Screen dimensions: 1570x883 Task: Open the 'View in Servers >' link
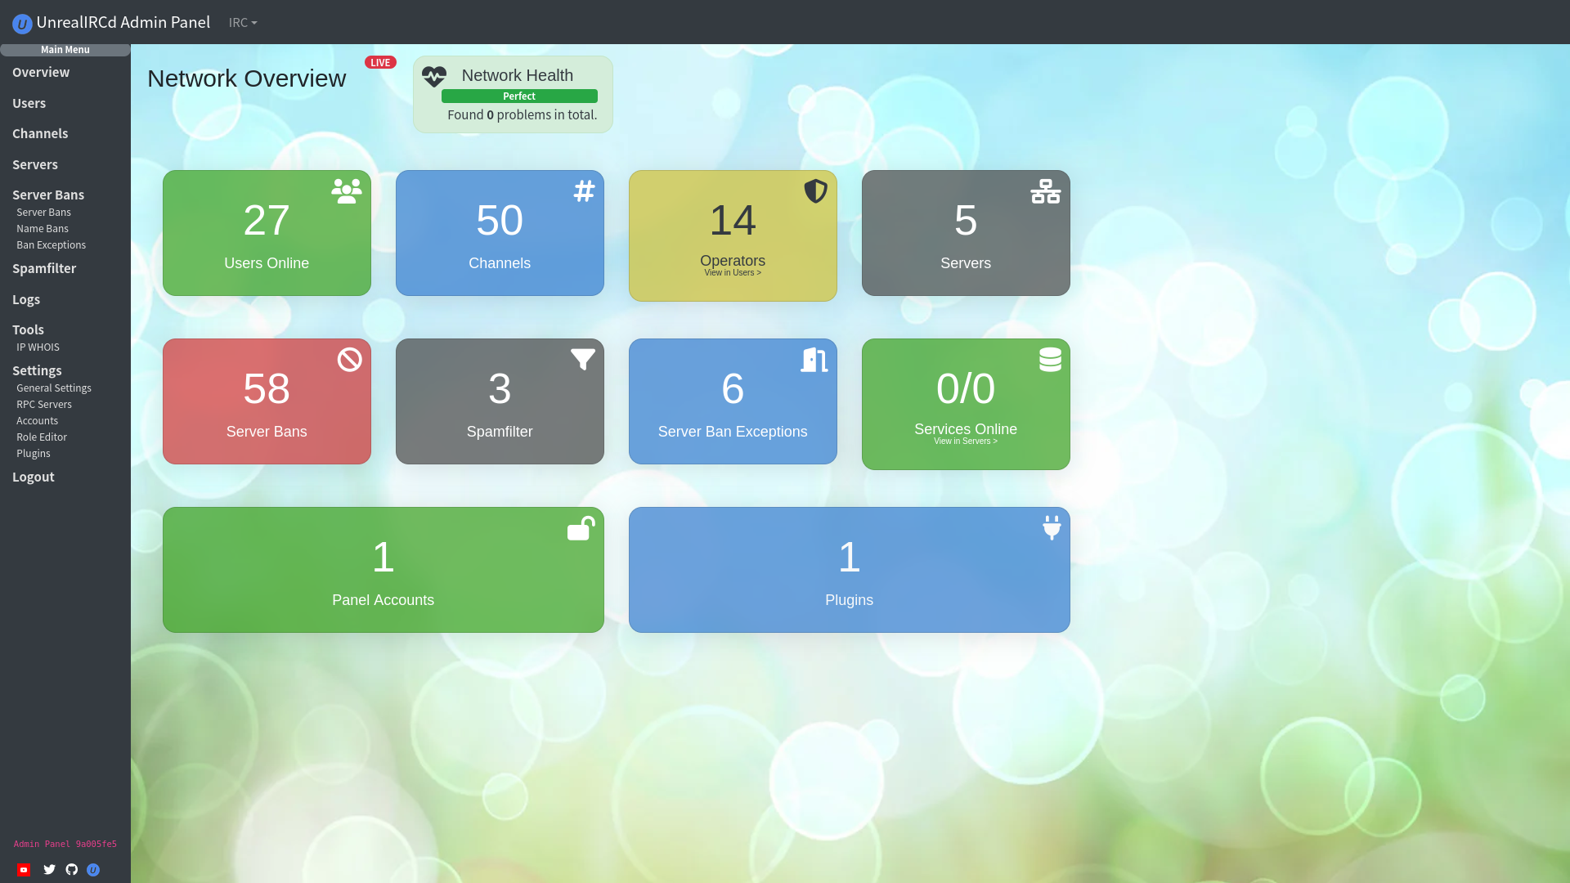point(966,441)
